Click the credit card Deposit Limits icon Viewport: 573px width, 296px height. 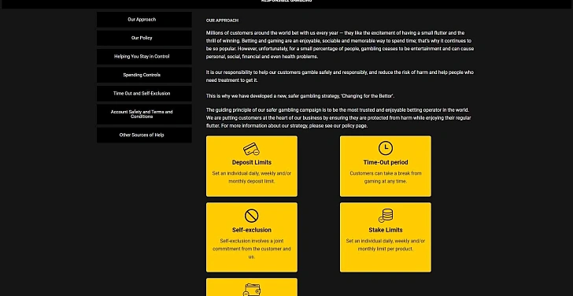251,149
